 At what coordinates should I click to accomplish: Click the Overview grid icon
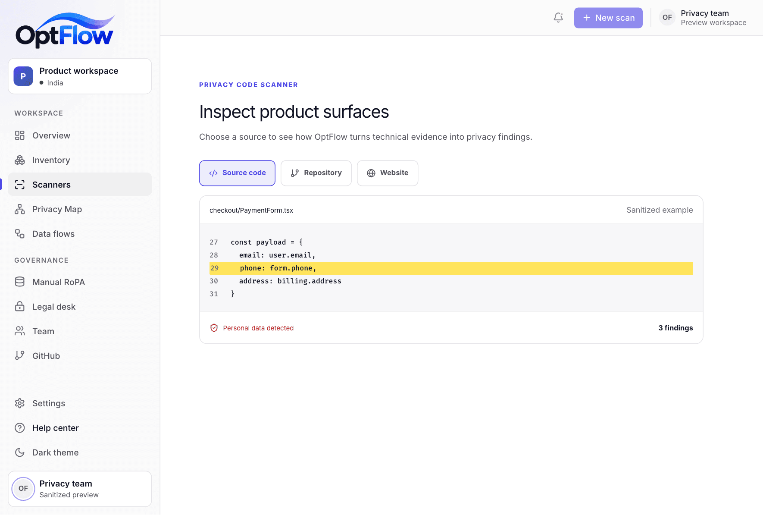click(x=20, y=135)
